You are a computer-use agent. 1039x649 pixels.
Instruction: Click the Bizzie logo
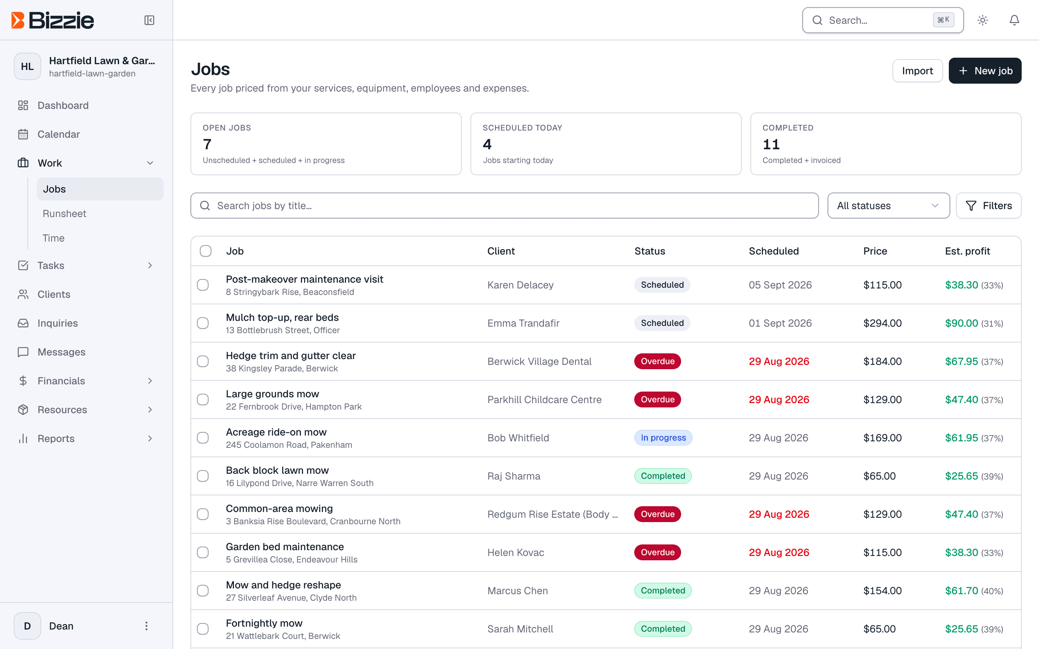click(x=52, y=20)
